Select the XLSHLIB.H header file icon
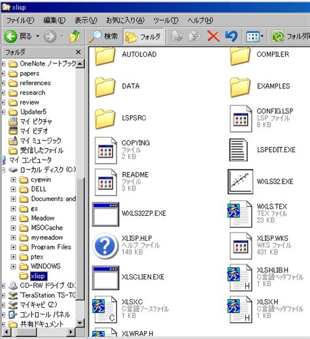The width and height of the screenshot is (310, 339). 240,277
